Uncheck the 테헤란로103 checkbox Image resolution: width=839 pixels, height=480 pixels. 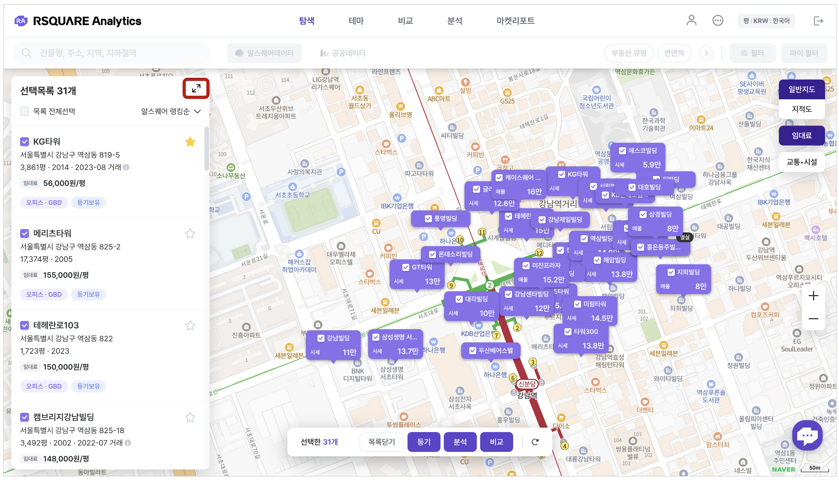[x=24, y=325]
